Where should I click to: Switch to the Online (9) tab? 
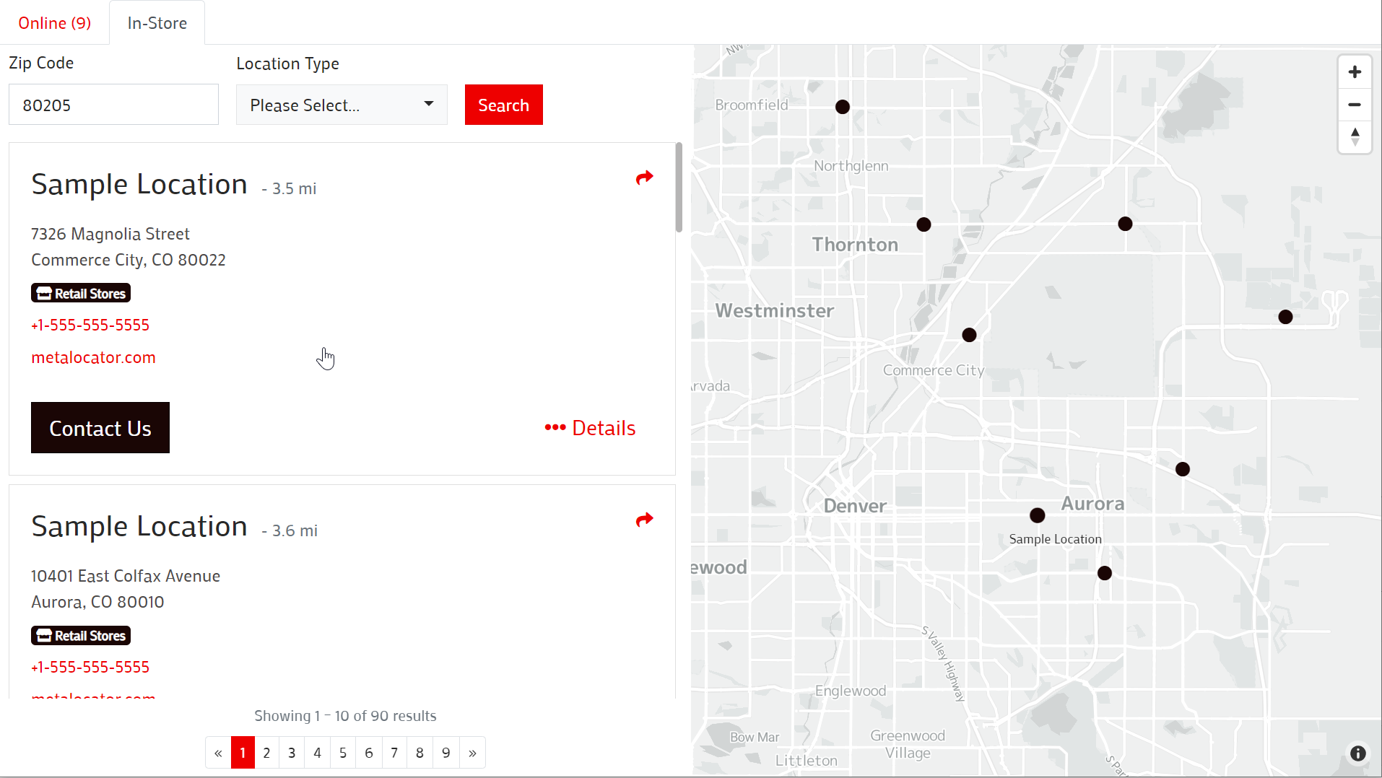click(x=54, y=22)
